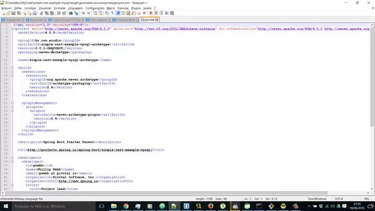The height and width of the screenshot is (211, 375).
Task: Click the Close All toolbar icon
Action: click(x=30, y=13)
